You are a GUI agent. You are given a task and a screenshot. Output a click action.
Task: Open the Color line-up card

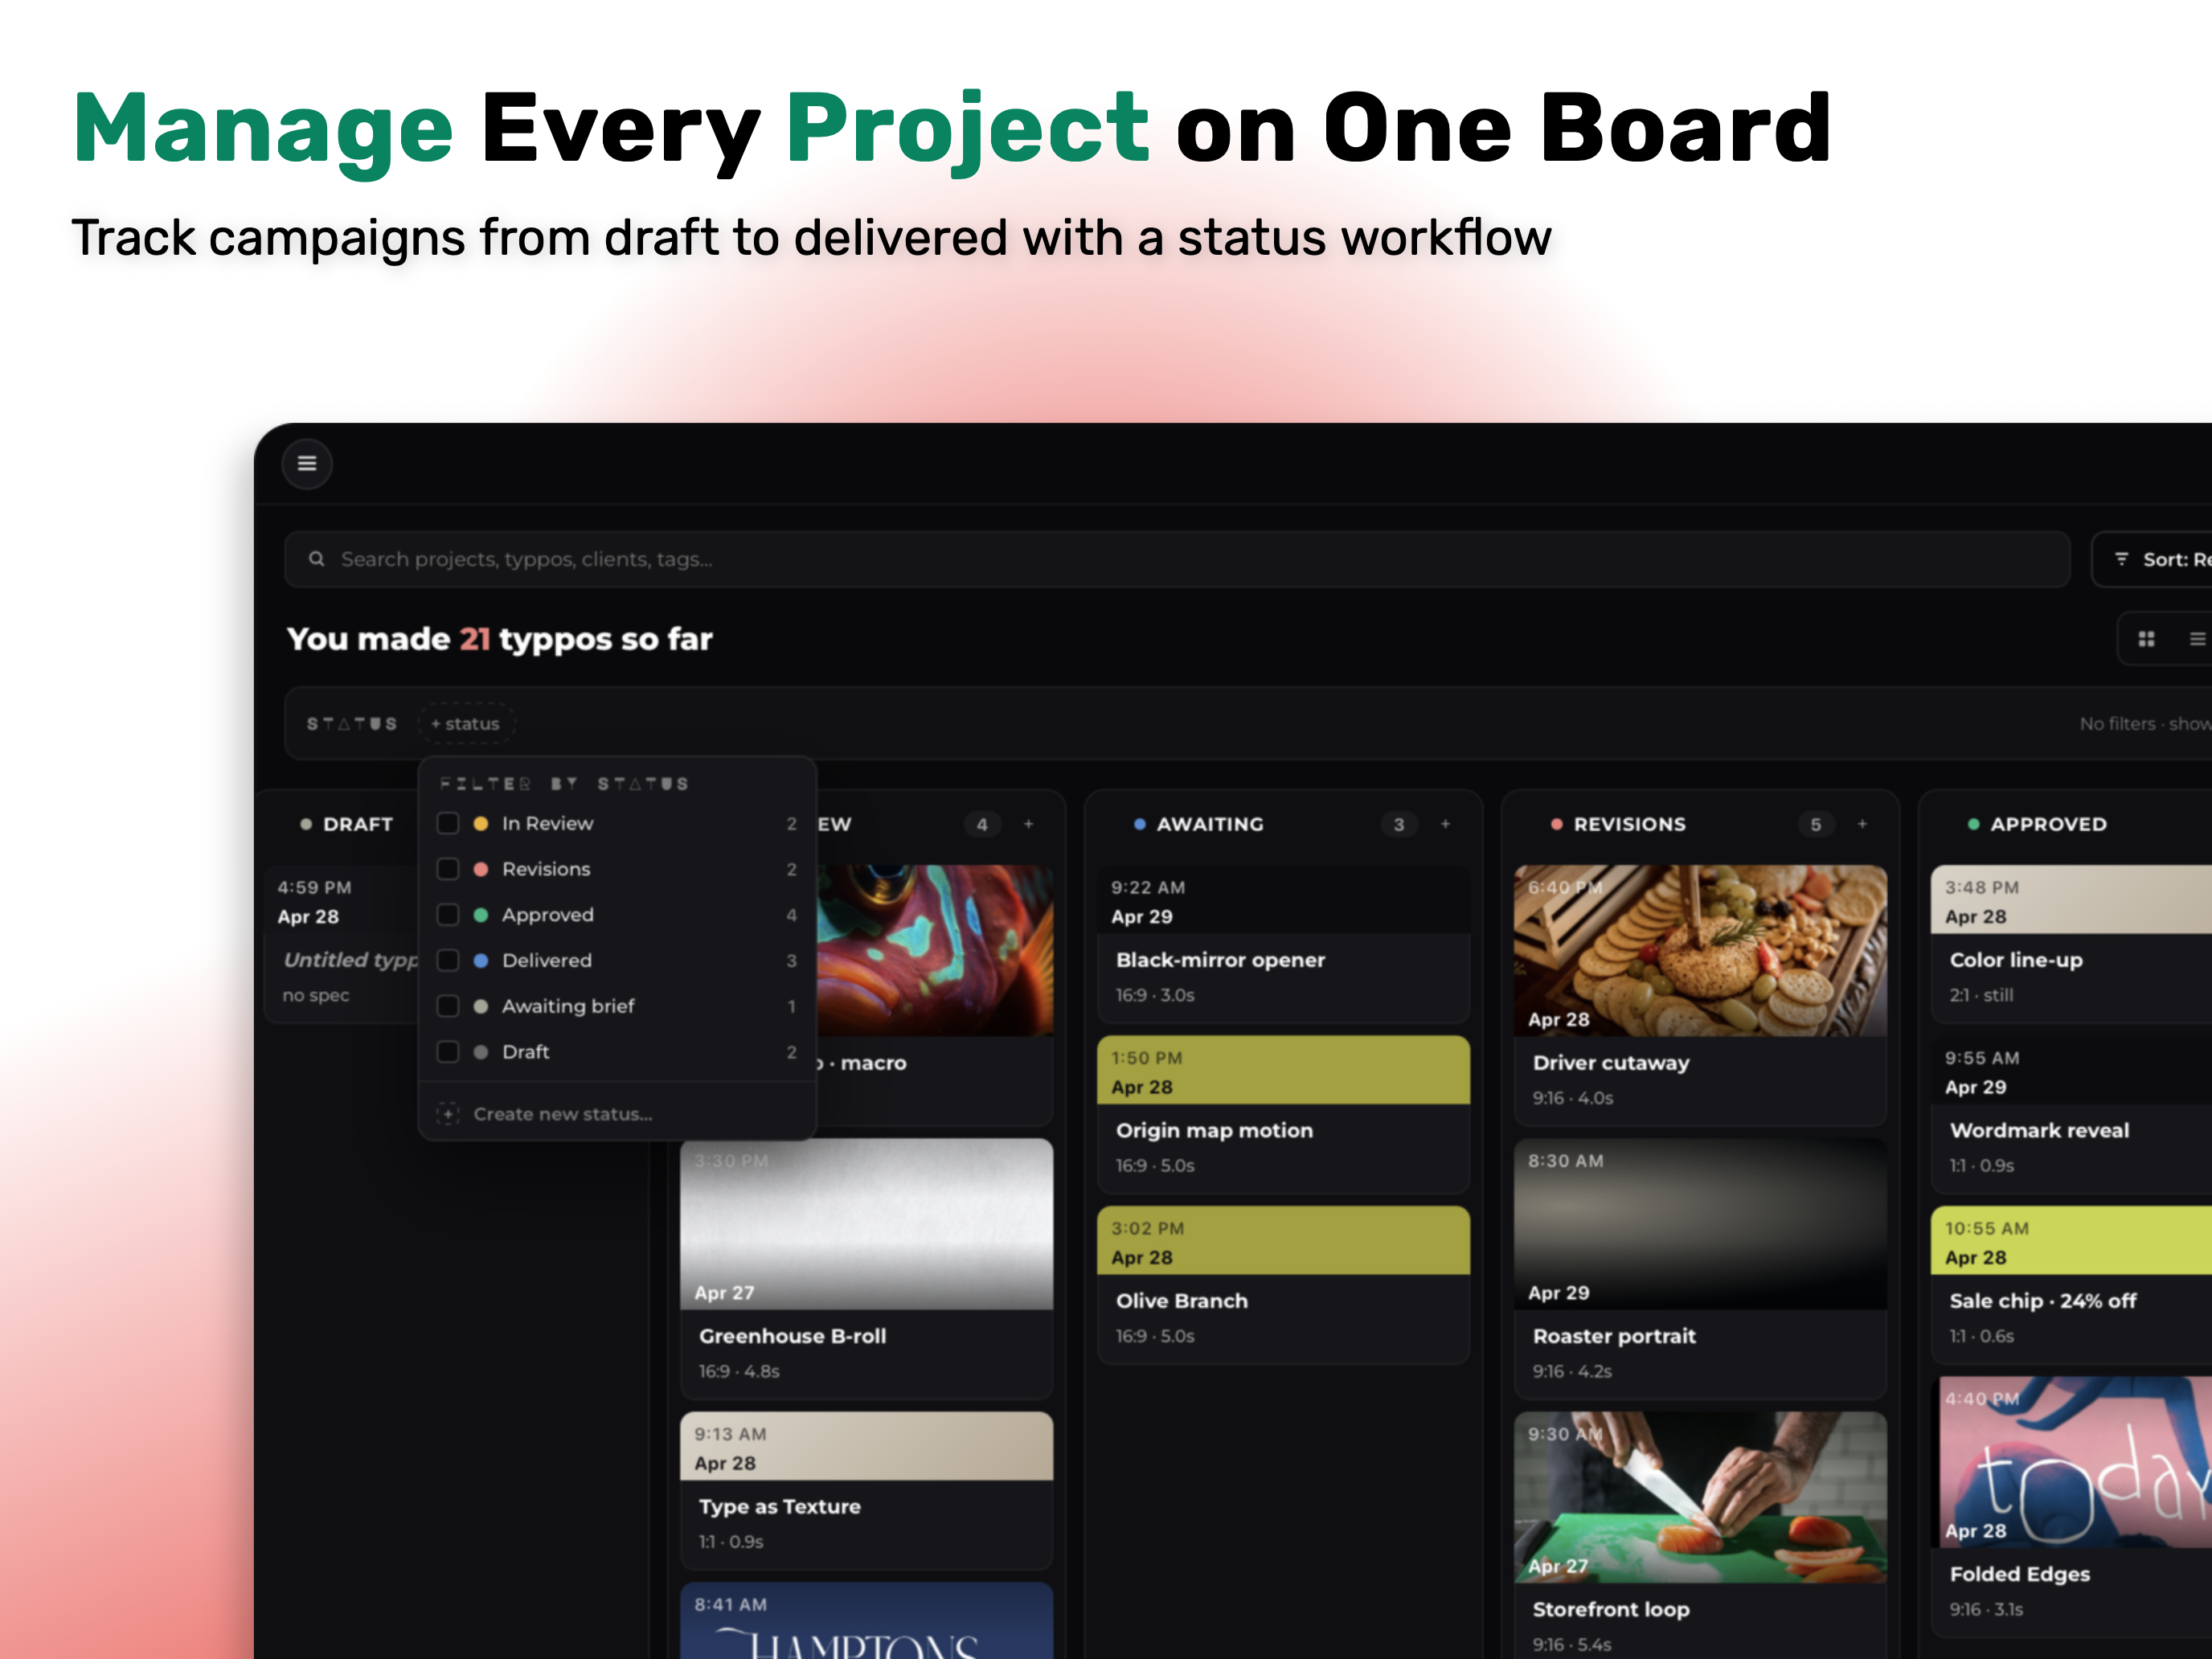tap(2071, 943)
